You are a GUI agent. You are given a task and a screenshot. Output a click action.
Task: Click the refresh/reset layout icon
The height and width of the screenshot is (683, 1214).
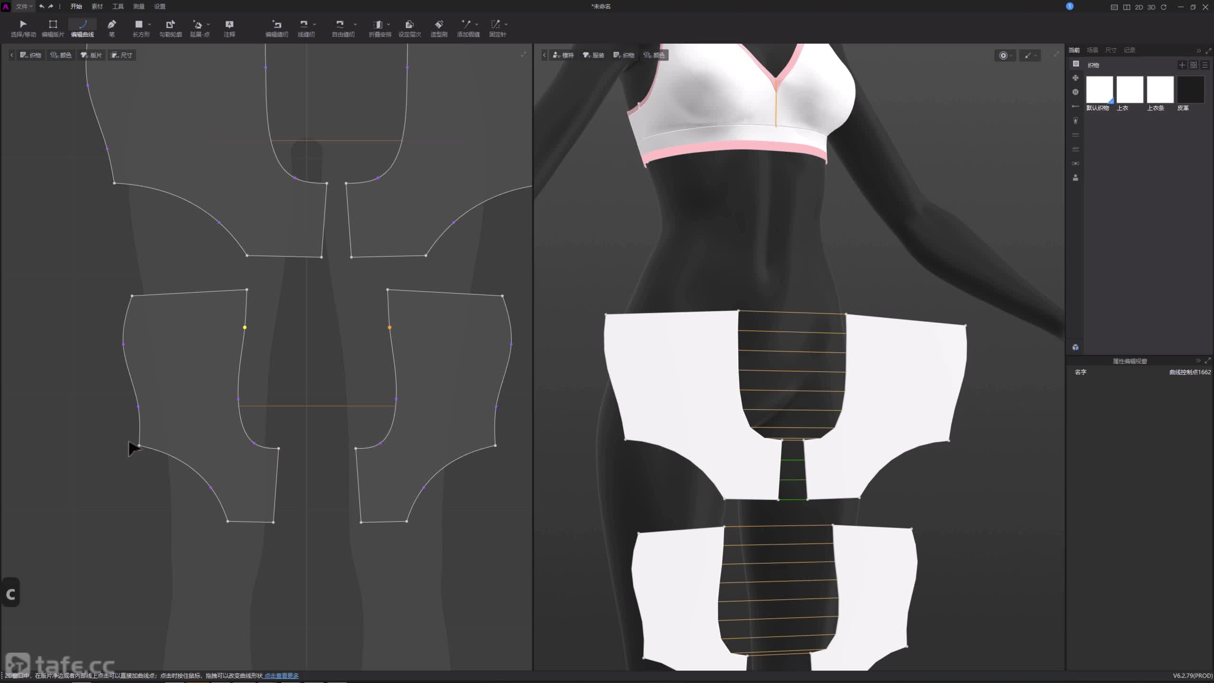click(x=1163, y=7)
